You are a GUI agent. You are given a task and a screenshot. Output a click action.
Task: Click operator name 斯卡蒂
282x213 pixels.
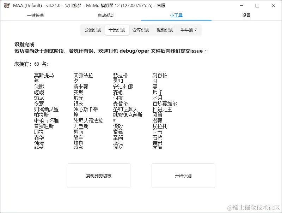pyautogui.click(x=81, y=87)
